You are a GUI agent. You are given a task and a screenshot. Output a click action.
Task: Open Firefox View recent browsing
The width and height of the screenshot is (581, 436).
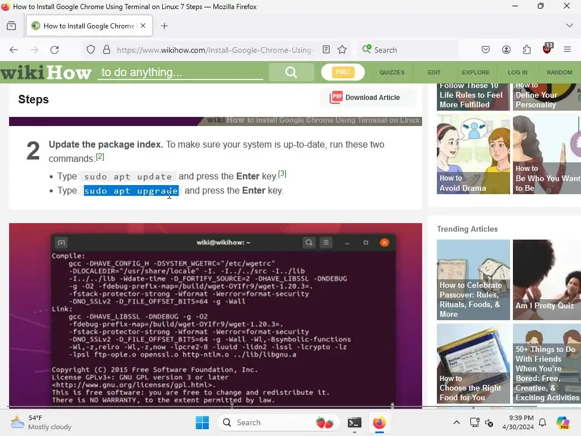coord(11,26)
